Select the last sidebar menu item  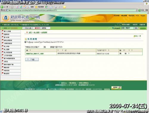(x=11, y=73)
